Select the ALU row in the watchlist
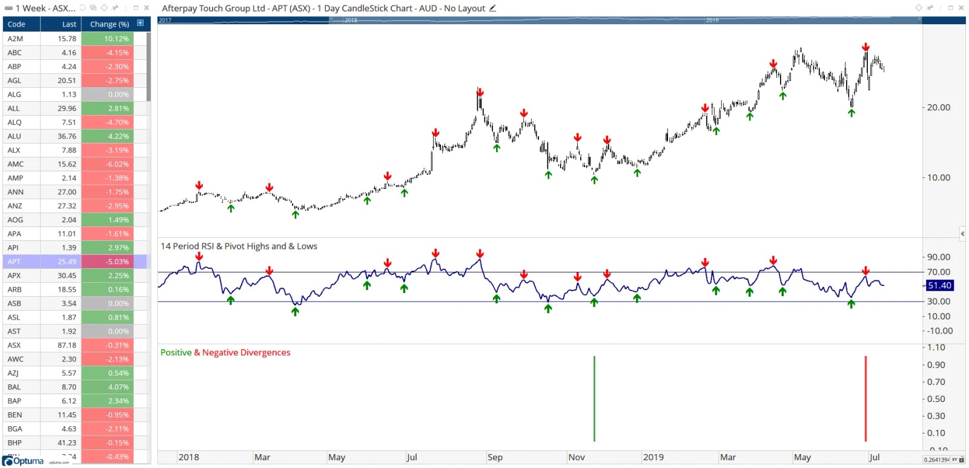 (75, 136)
